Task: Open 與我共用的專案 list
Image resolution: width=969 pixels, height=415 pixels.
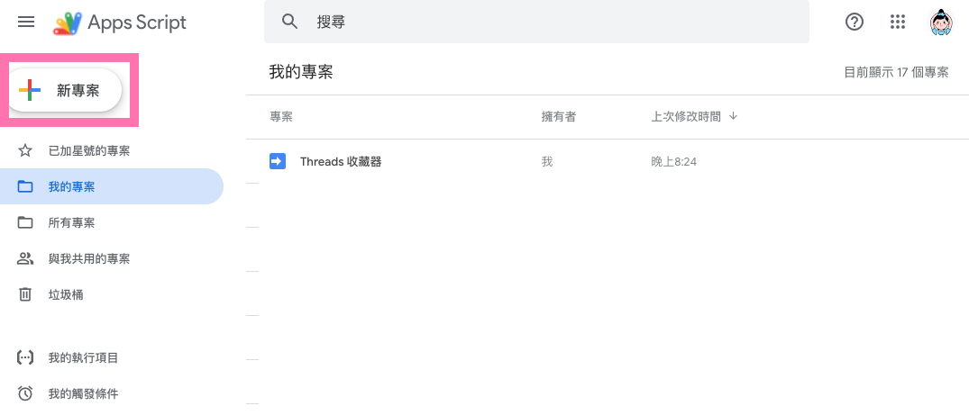Action: point(88,258)
